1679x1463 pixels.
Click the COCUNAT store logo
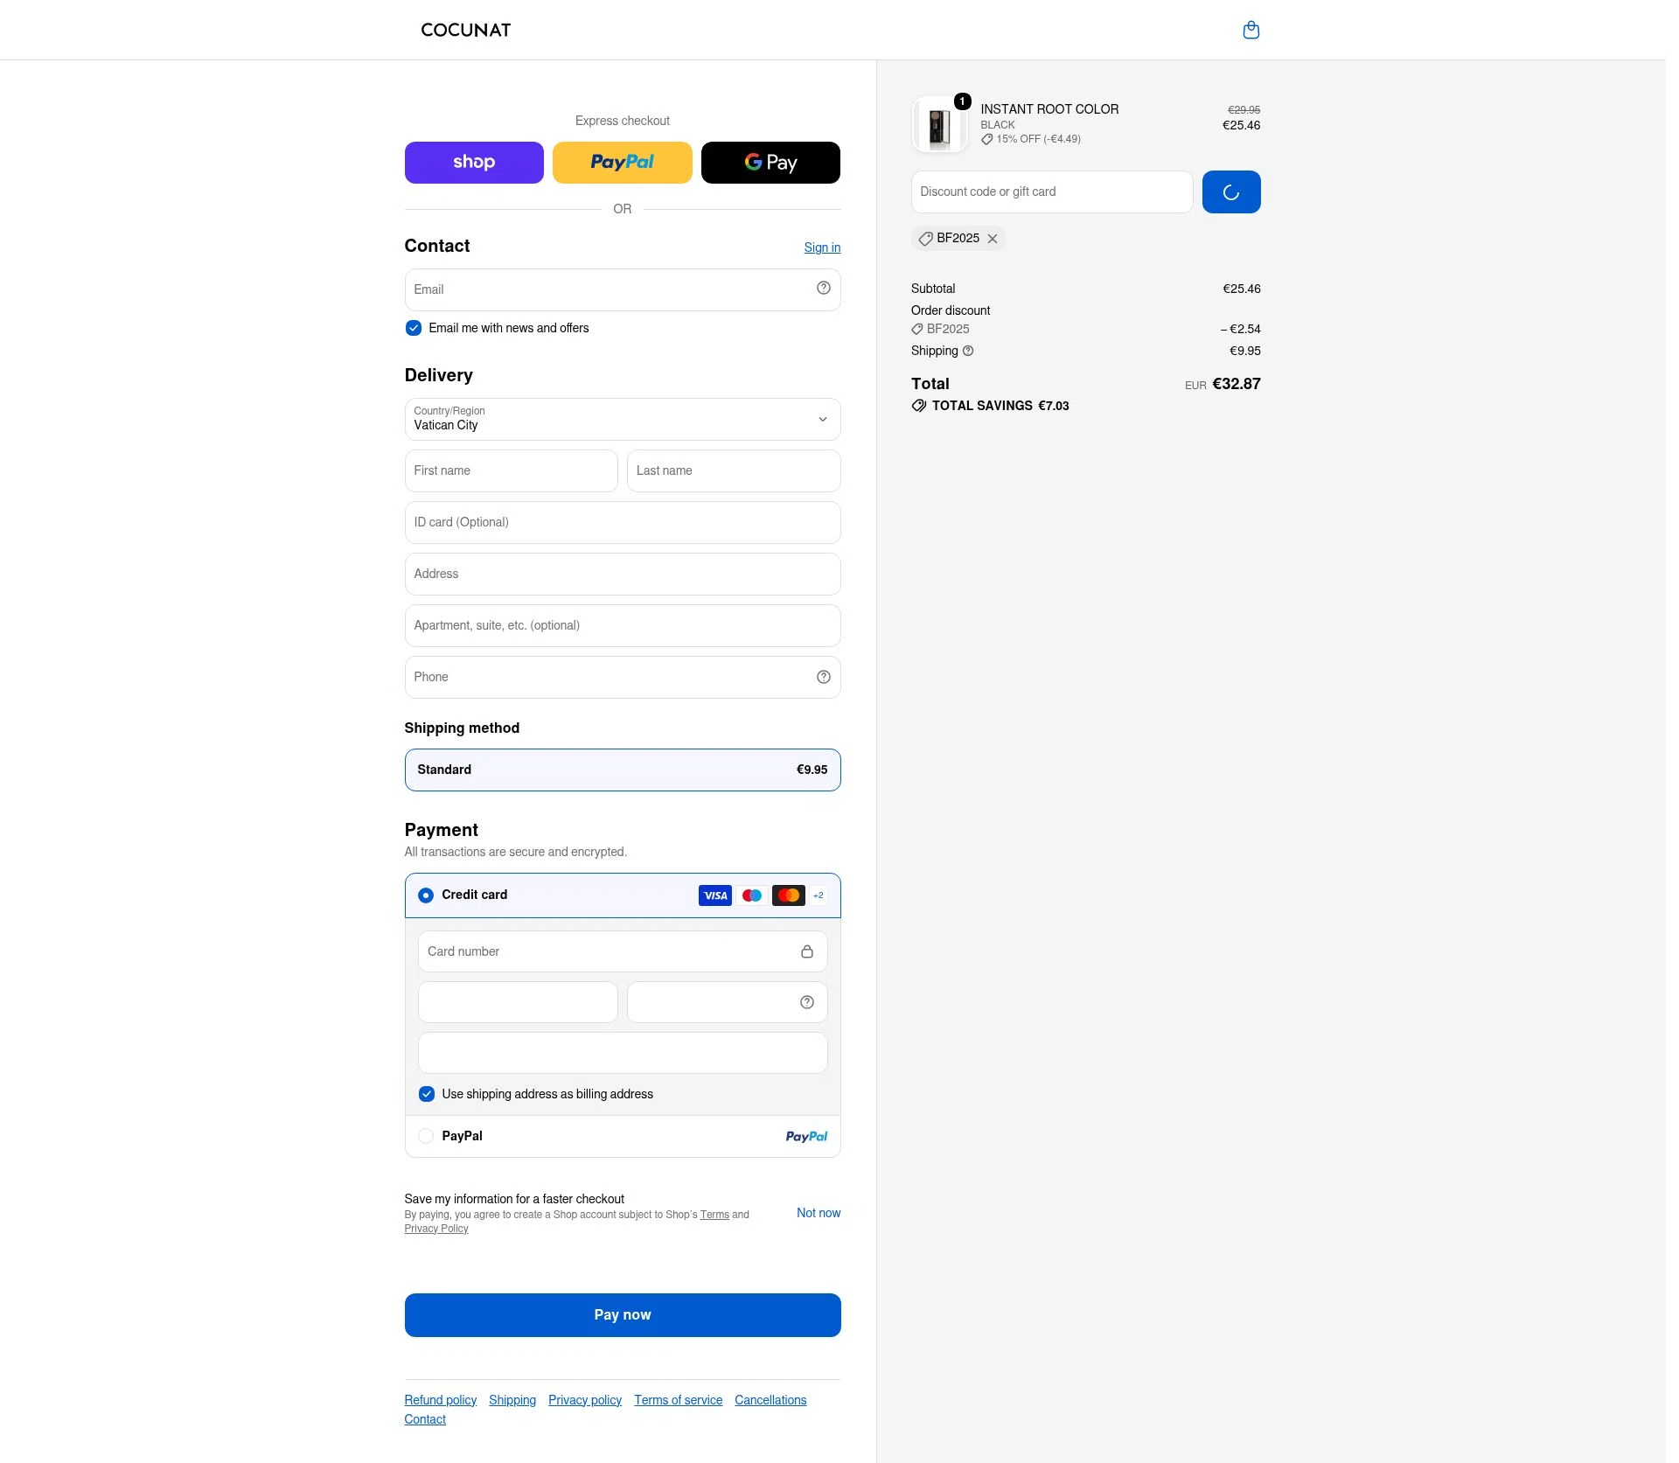pos(466,31)
